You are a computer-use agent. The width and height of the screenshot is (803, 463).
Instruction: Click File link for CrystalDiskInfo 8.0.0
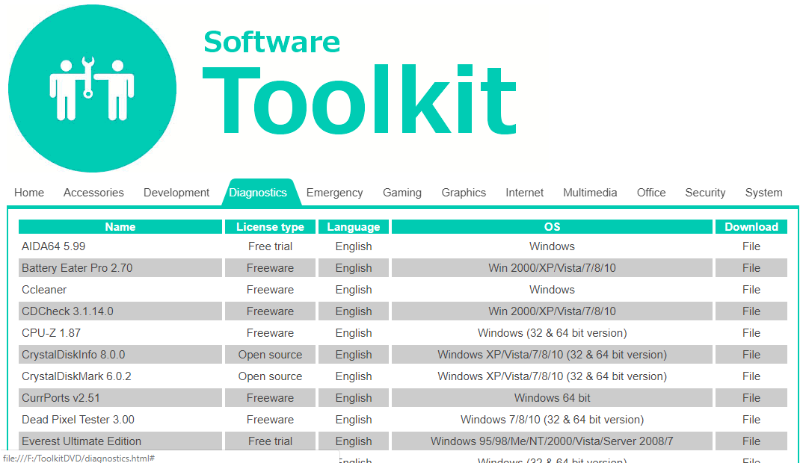[x=751, y=355]
